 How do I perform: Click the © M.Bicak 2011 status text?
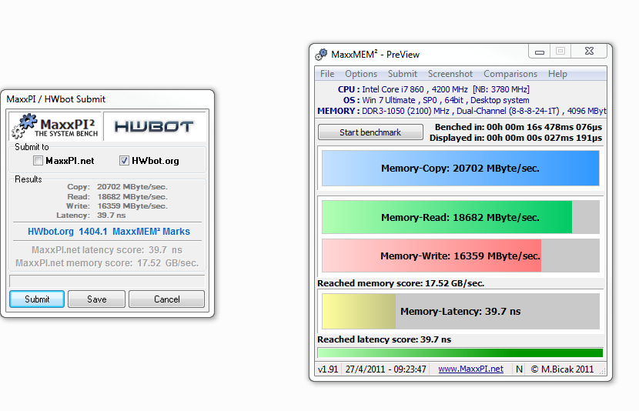562,369
